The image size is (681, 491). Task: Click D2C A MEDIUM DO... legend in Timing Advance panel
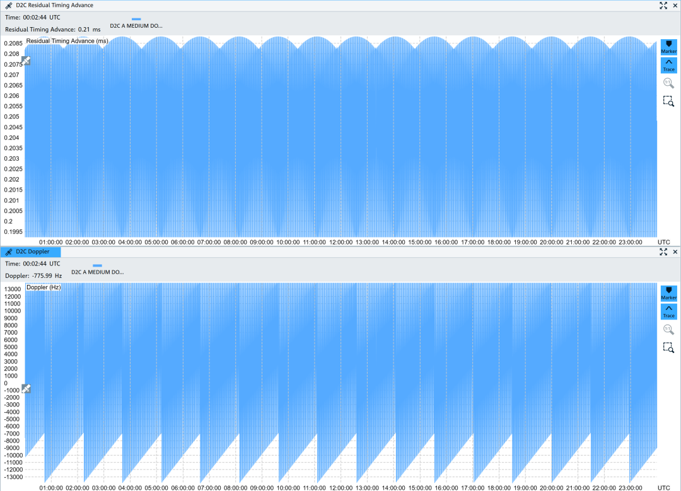pos(136,26)
